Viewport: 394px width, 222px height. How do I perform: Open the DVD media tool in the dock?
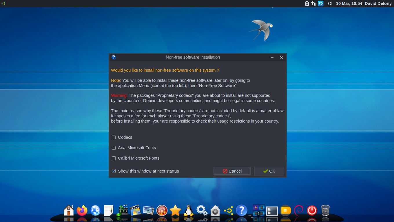point(135,210)
